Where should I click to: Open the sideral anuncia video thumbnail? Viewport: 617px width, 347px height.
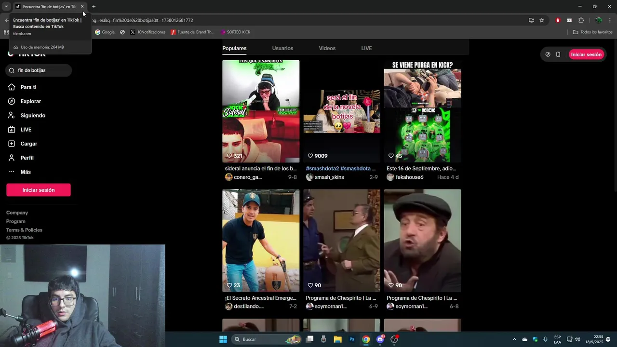tap(261, 111)
